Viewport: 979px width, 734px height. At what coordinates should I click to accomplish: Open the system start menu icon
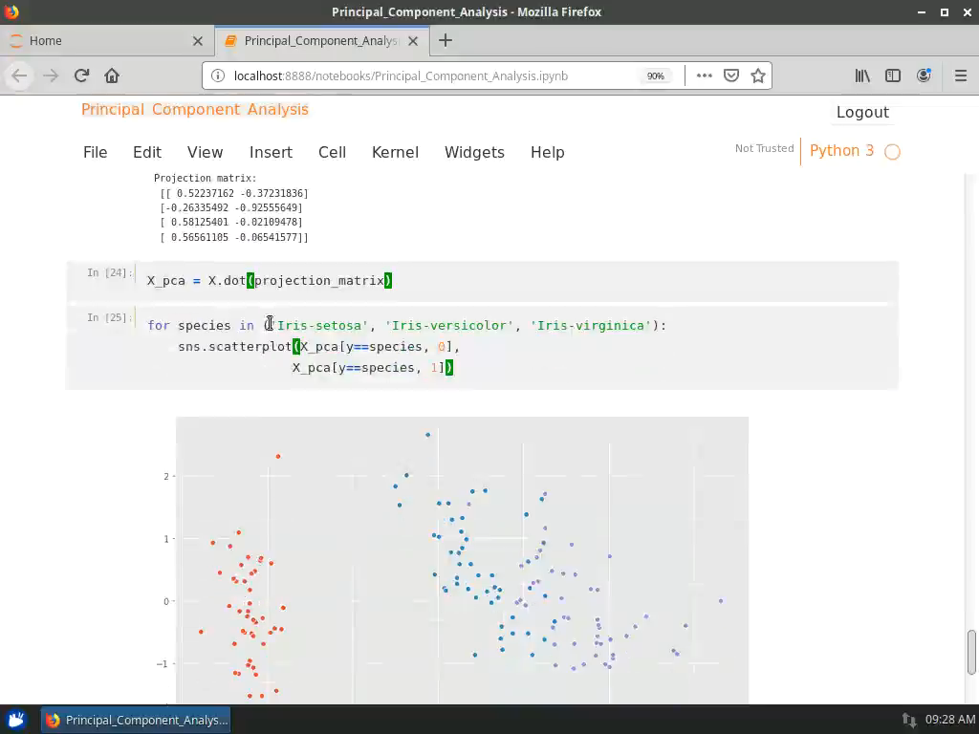16,720
